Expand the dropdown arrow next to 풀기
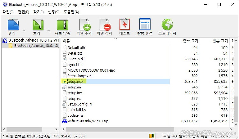 (49, 31)
